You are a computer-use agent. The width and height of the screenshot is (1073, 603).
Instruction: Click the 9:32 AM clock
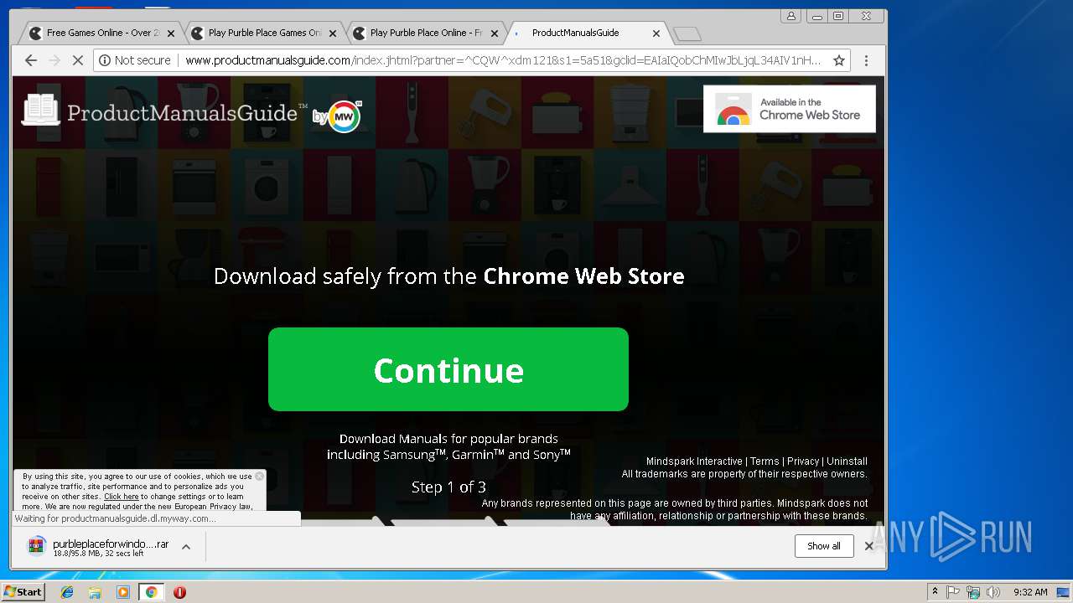pyautogui.click(x=1030, y=592)
